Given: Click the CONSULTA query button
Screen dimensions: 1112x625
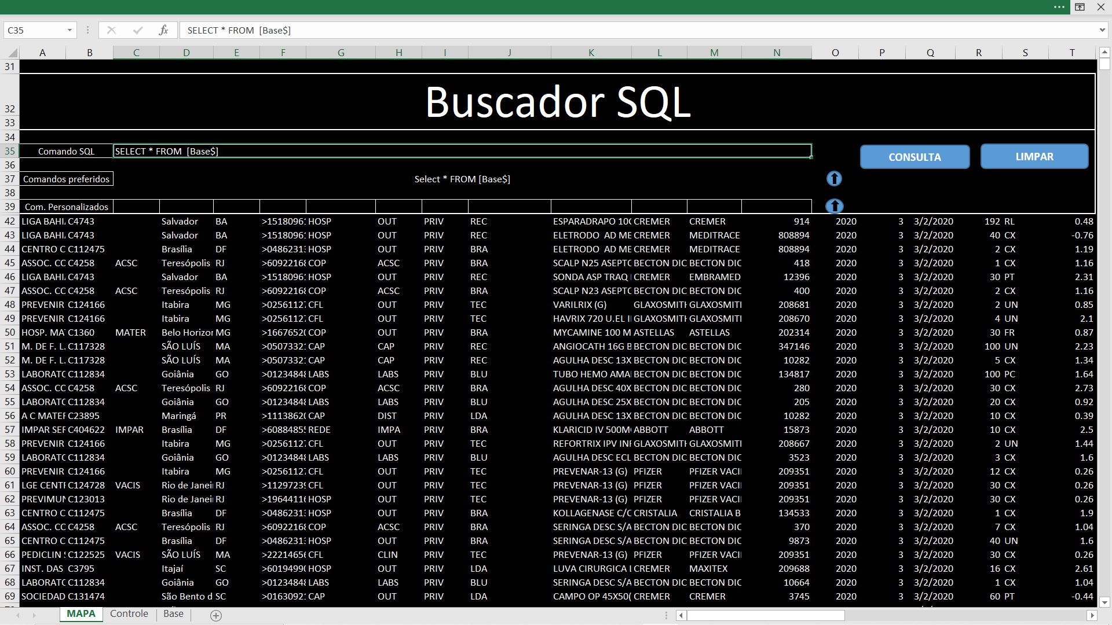Looking at the screenshot, I should click(x=915, y=157).
